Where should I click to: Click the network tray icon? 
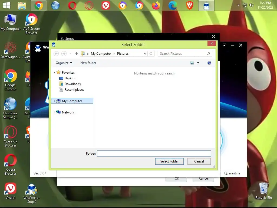pyautogui.click(x=245, y=5)
